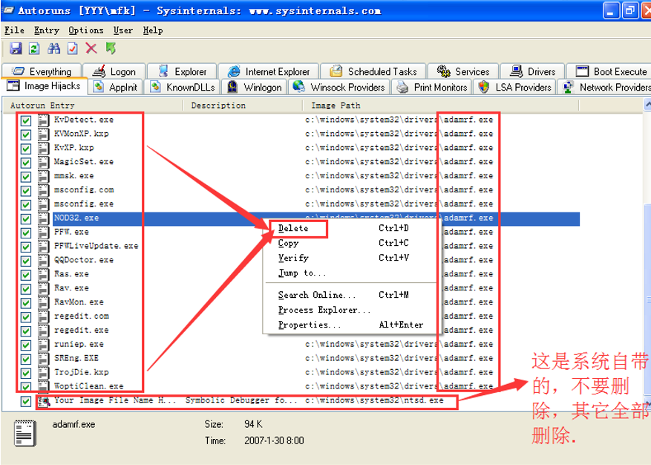Disable the WoptiClean.exe entry checkbox

pyautogui.click(x=26, y=387)
